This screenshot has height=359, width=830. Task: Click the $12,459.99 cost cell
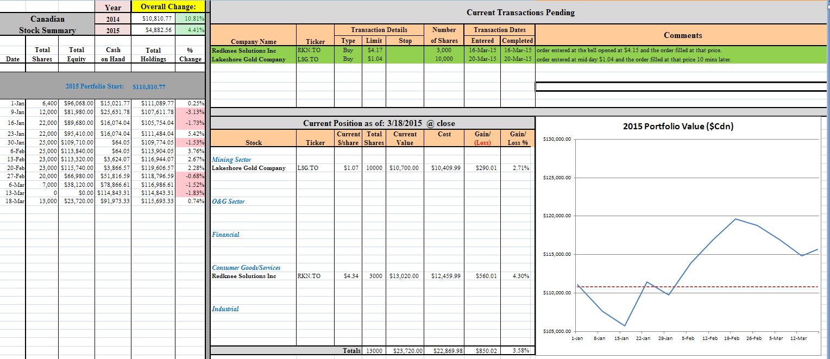444,276
